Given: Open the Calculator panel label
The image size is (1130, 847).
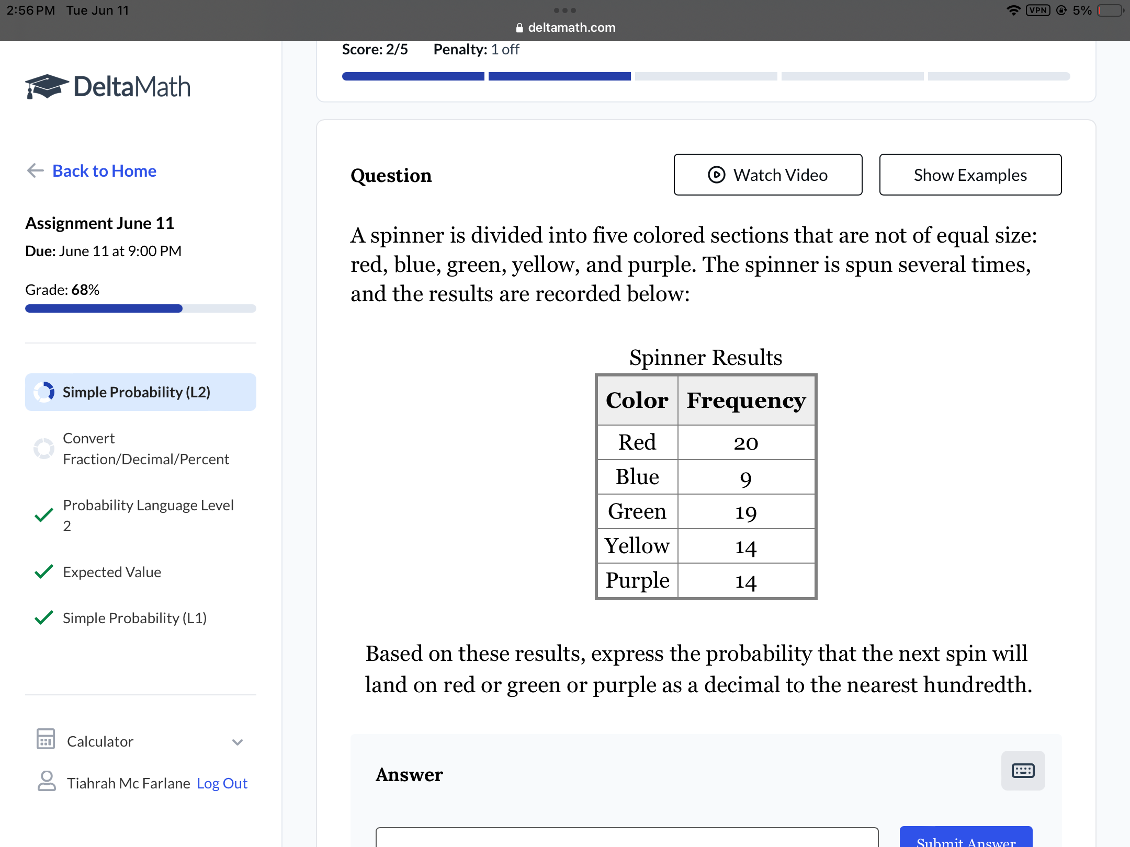Looking at the screenshot, I should coord(100,741).
